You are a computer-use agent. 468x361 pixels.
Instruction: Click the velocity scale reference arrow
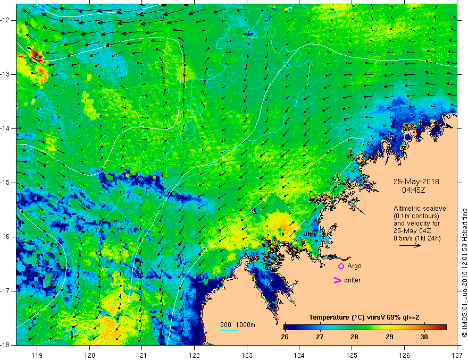[x=410, y=245]
